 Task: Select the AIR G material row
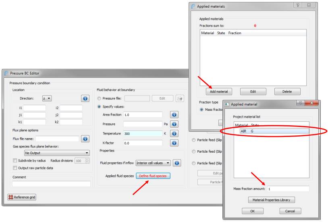click(274, 131)
